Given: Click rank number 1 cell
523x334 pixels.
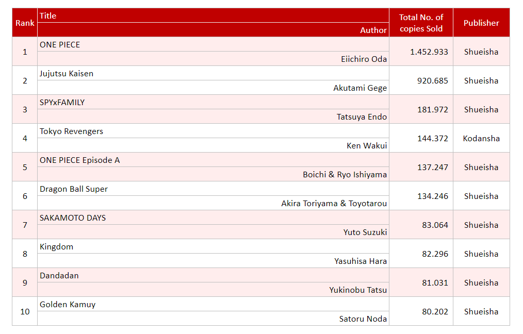Looking at the screenshot, I should point(25,52).
